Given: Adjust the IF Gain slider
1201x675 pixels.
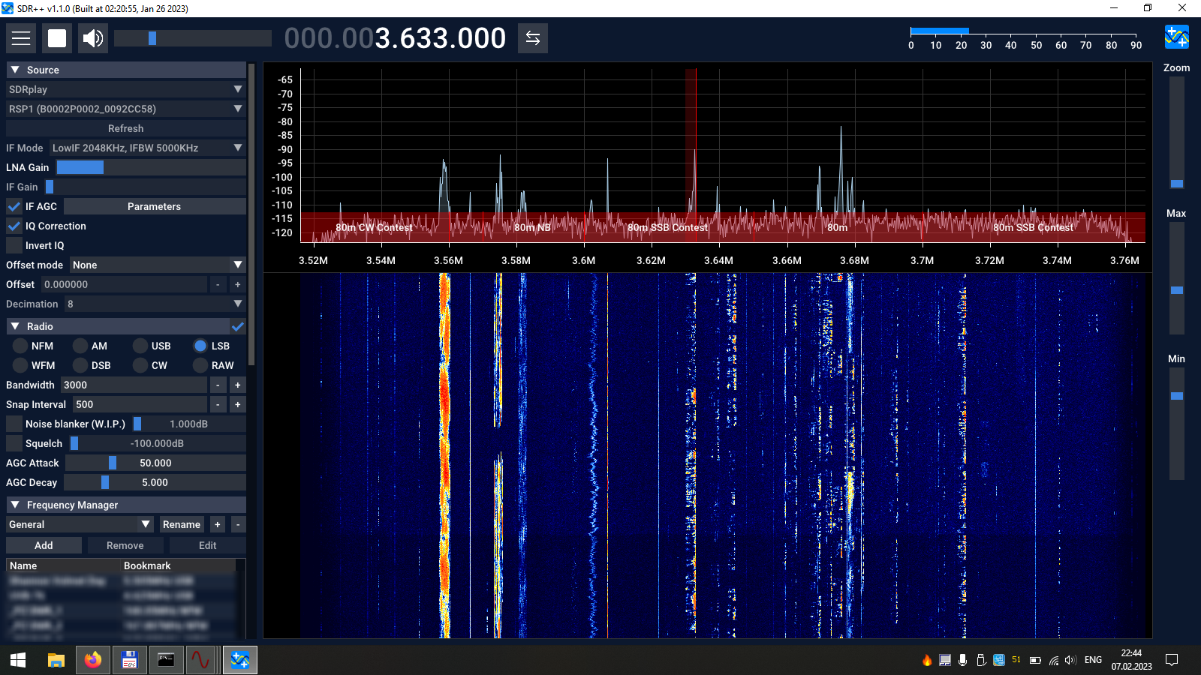Looking at the screenshot, I should pos(145,187).
